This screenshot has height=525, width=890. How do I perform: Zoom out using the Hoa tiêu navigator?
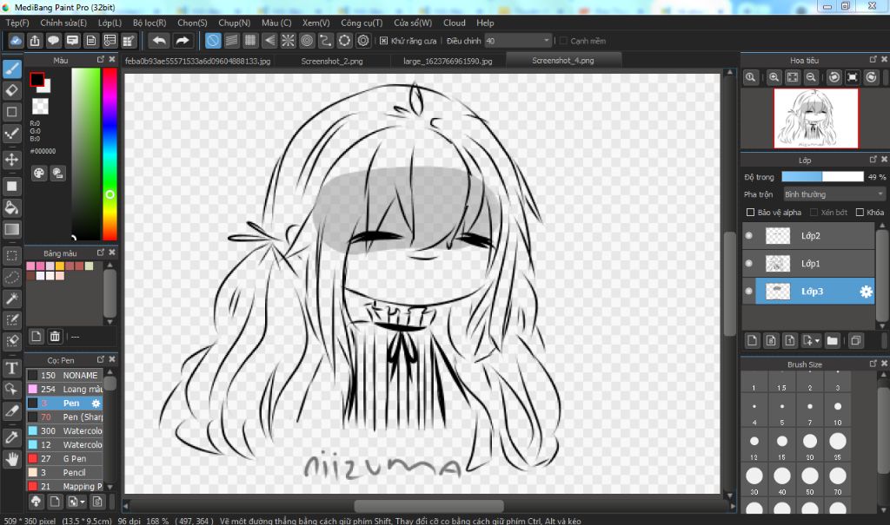[x=811, y=78]
